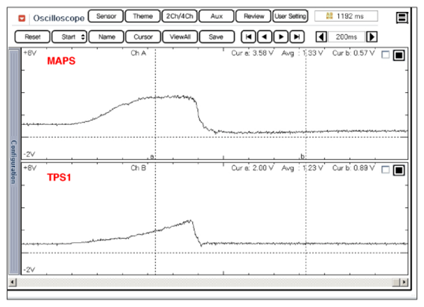The image size is (424, 307).
Task: Click the TPS1 waveform label
Action: [59, 177]
